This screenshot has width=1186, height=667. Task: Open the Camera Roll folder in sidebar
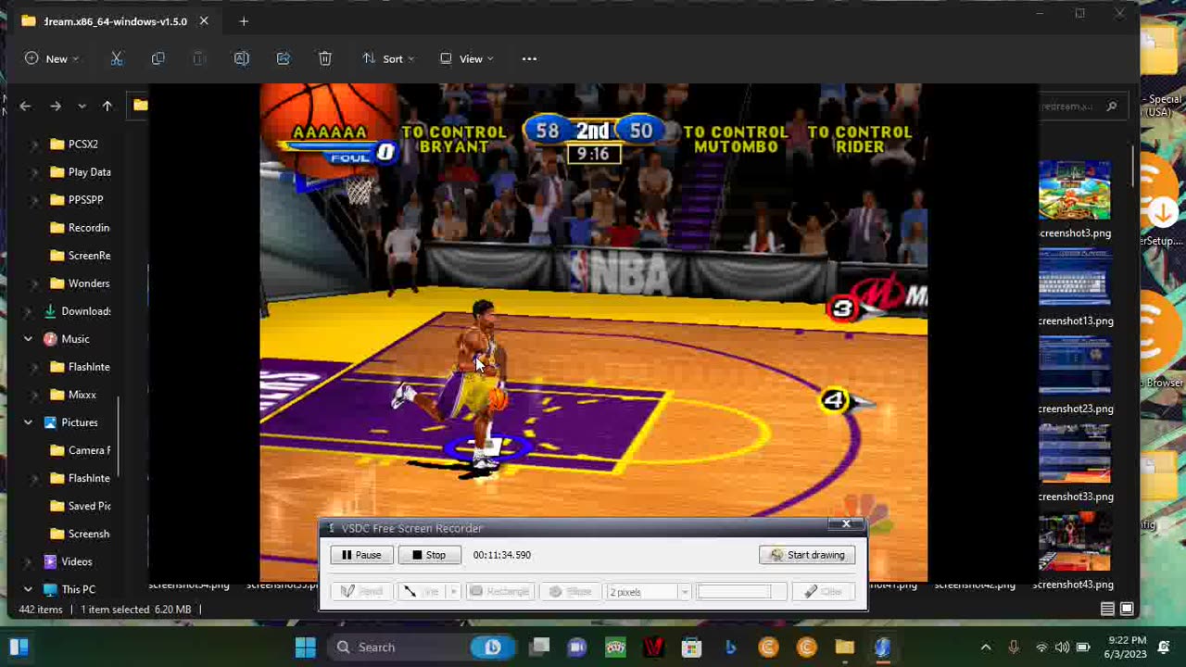tap(80, 450)
